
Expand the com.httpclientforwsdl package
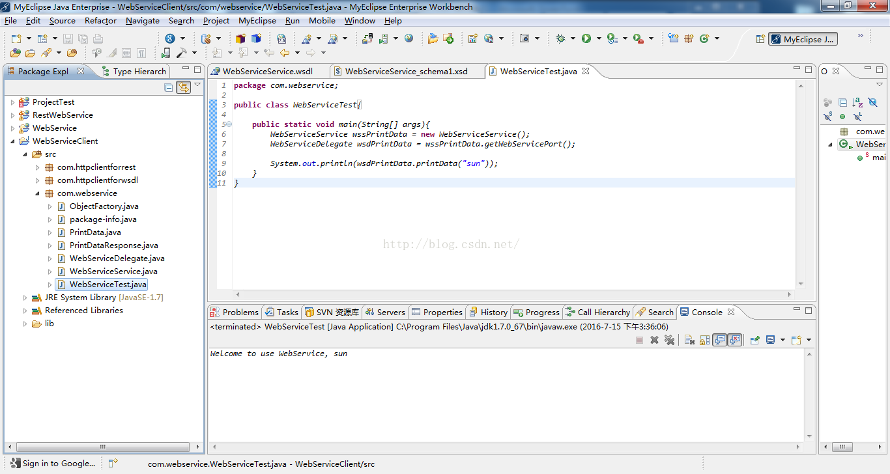tap(38, 180)
